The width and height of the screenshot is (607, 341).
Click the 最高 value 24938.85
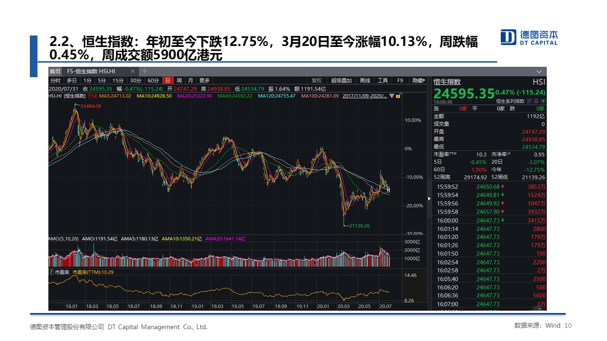click(533, 139)
